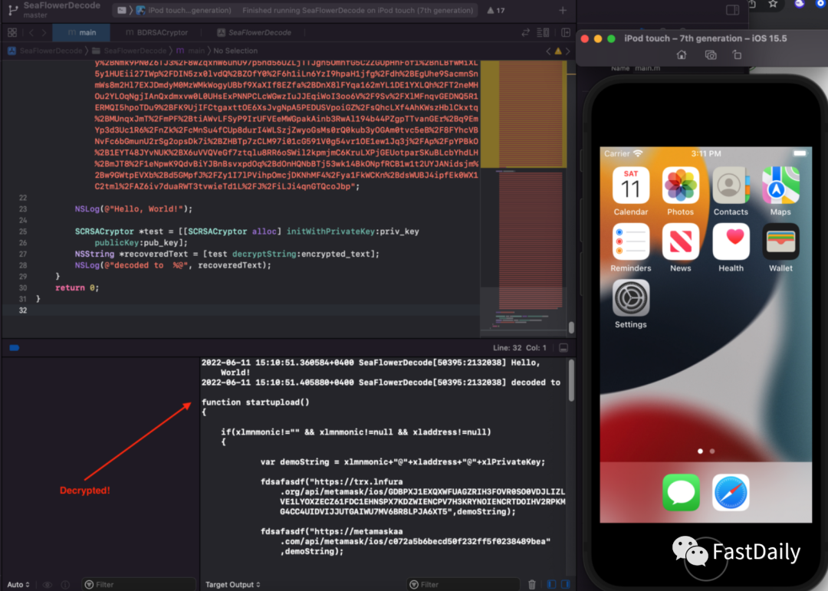
Task: Jump to next issue arrow
Action: 568,51
